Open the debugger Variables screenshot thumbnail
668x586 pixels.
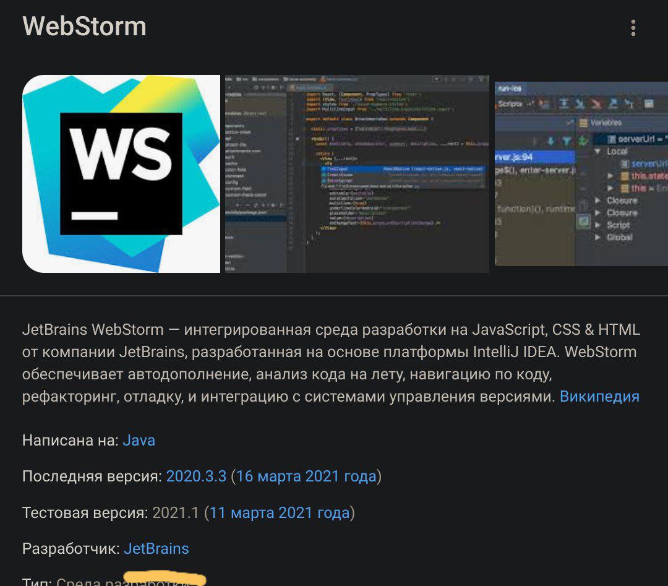click(x=581, y=174)
